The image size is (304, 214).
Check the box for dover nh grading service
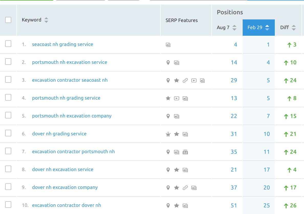click(x=8, y=133)
